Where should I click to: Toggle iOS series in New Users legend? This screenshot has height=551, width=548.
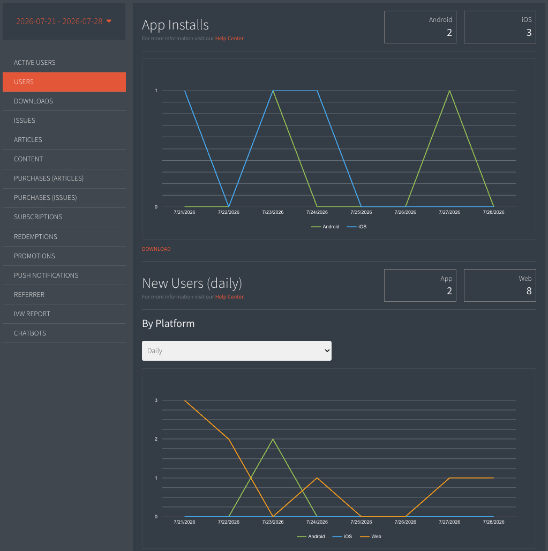point(342,537)
